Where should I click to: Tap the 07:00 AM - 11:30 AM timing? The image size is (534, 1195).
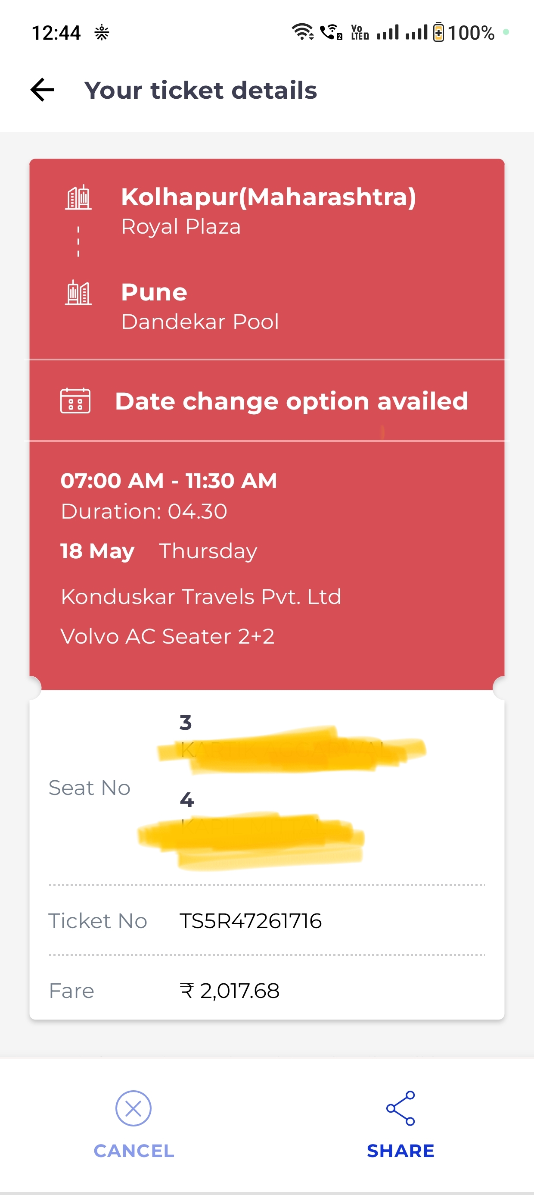pos(169,481)
